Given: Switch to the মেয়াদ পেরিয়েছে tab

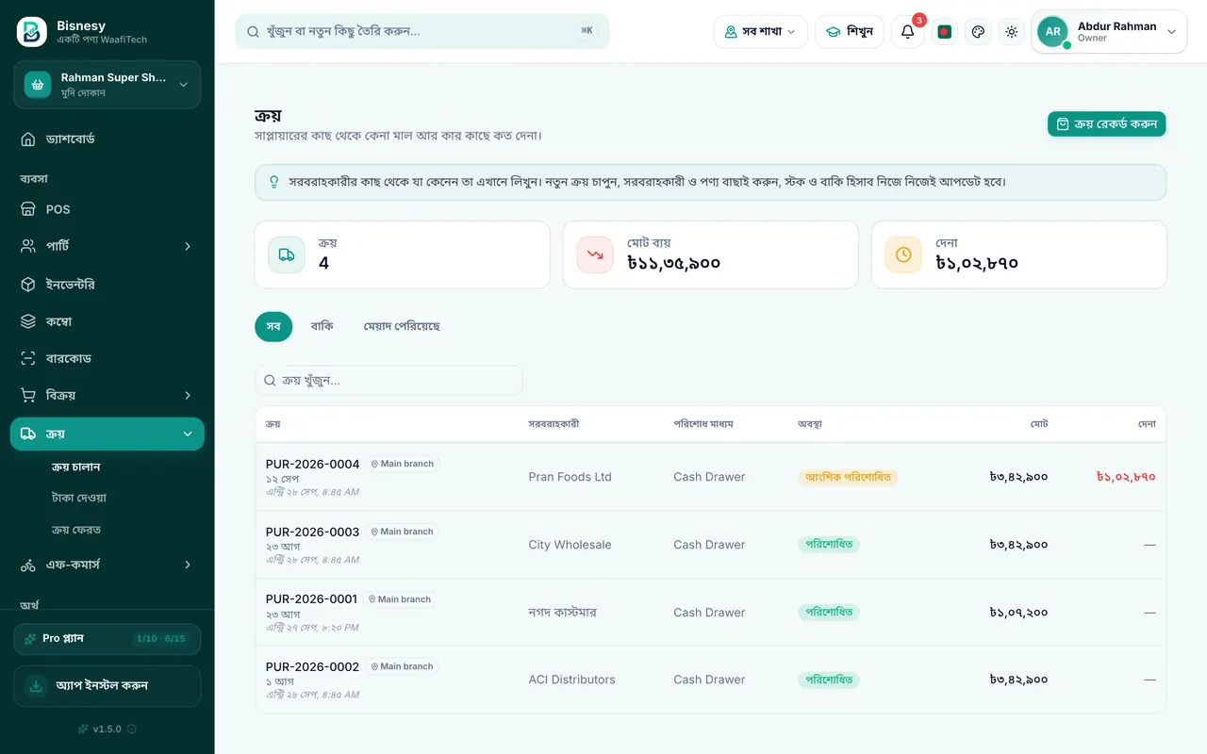Looking at the screenshot, I should [x=402, y=326].
